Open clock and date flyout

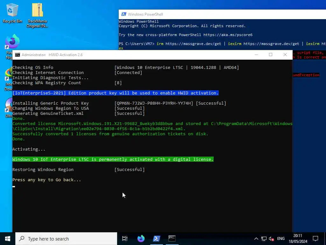coord(298,239)
